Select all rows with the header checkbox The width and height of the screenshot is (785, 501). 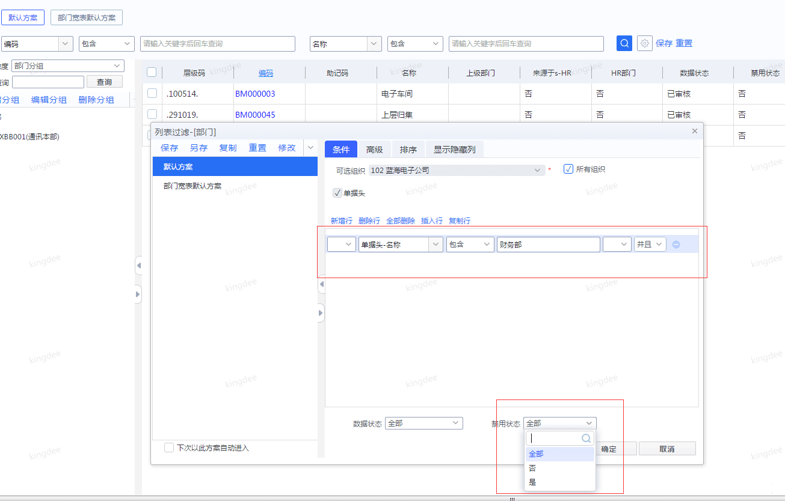tap(152, 71)
